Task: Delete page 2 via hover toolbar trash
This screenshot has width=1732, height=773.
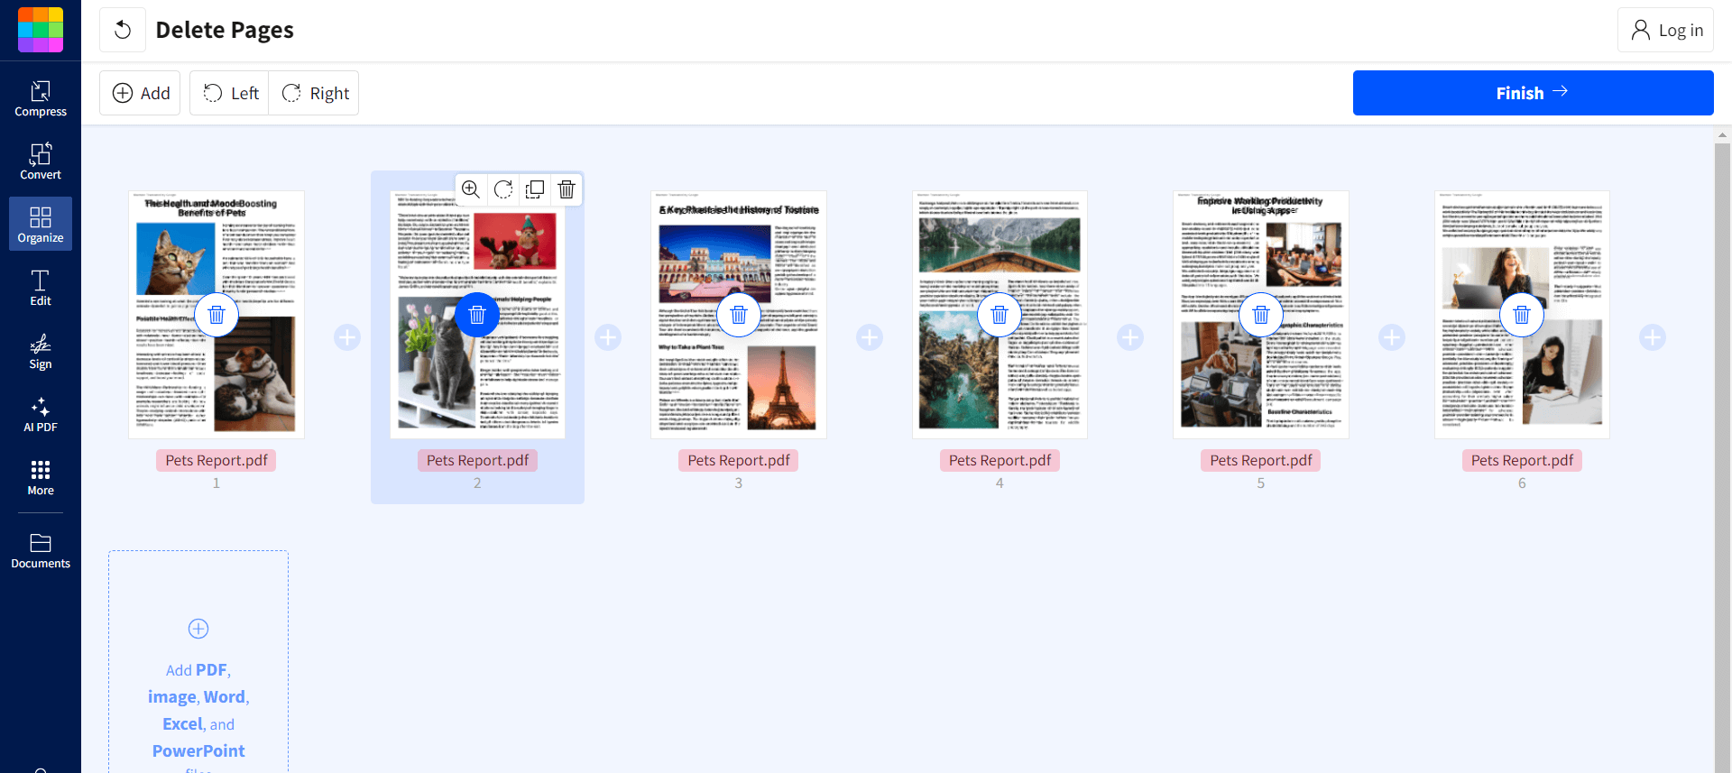Action: pyautogui.click(x=567, y=189)
